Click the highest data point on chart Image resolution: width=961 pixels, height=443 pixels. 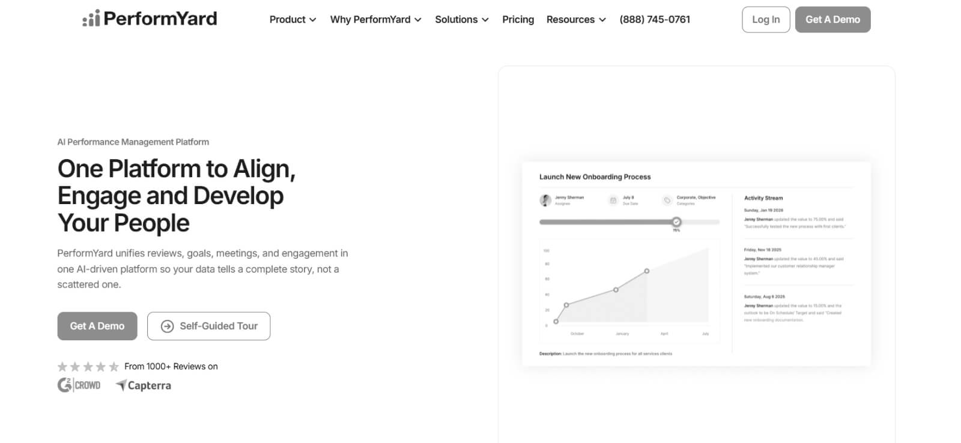(x=647, y=271)
